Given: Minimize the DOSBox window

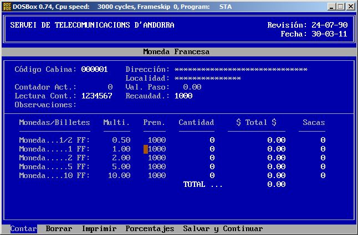Looking at the screenshot, I should point(331,6).
